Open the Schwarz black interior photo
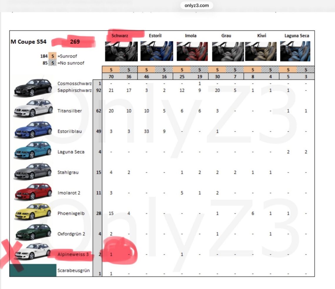The width and height of the screenshot is (335, 289). tap(121, 51)
